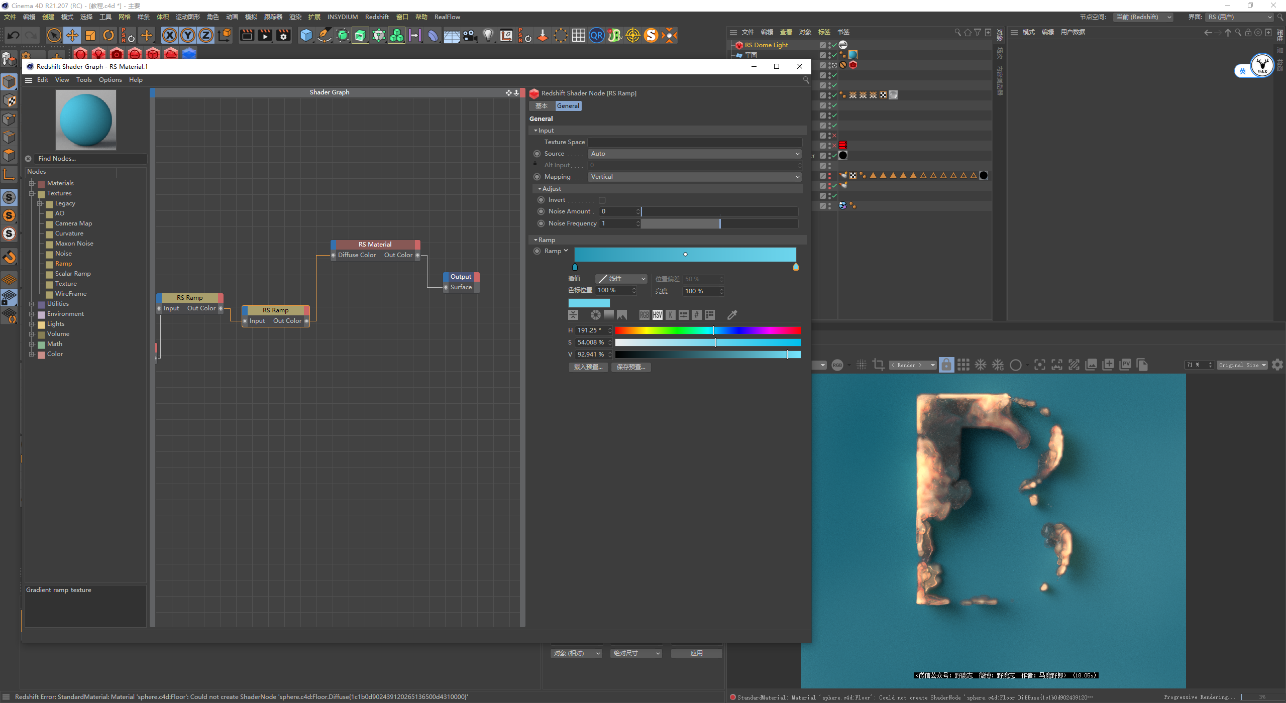The height and width of the screenshot is (703, 1286).
Task: Click the Edit Render Settings clapperboard icon
Action: pos(283,36)
